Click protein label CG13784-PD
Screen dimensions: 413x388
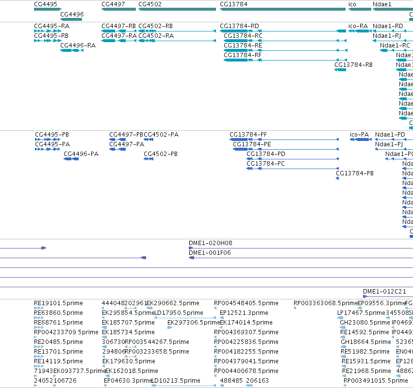(x=266, y=154)
